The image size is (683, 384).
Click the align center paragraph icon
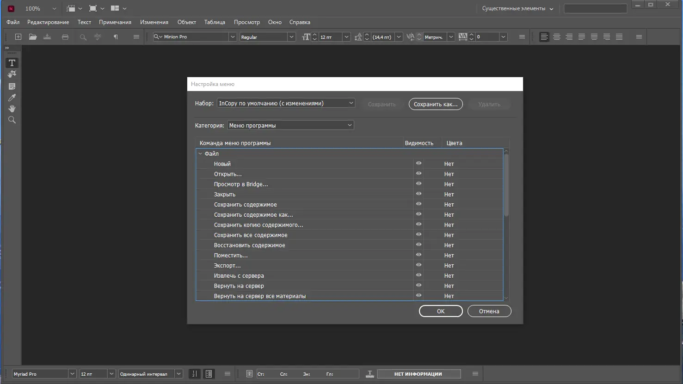point(557,37)
